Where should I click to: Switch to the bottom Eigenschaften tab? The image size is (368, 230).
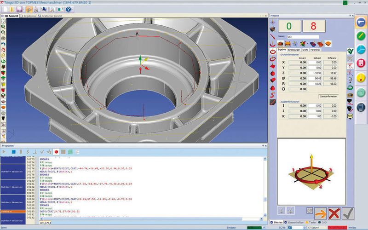tap(293, 222)
